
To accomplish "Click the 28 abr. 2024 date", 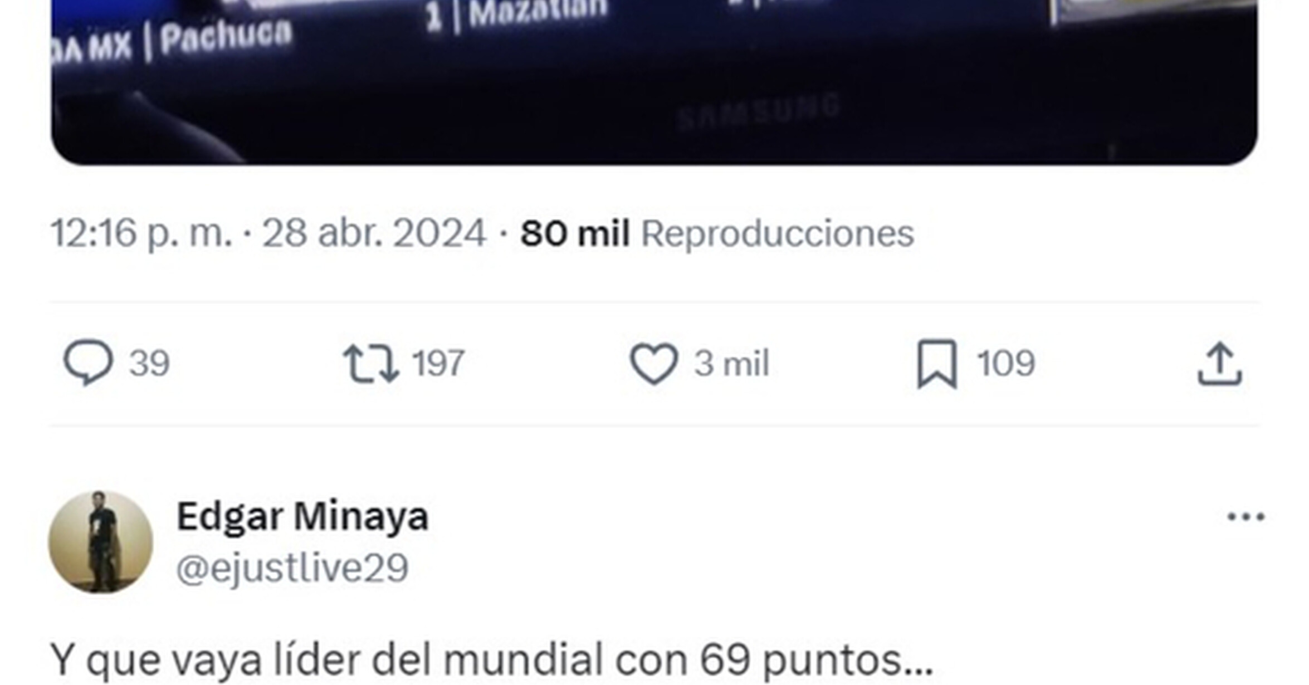I will (x=374, y=233).
